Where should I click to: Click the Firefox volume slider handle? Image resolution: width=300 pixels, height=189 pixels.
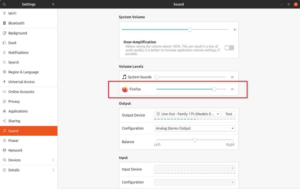click(214, 89)
